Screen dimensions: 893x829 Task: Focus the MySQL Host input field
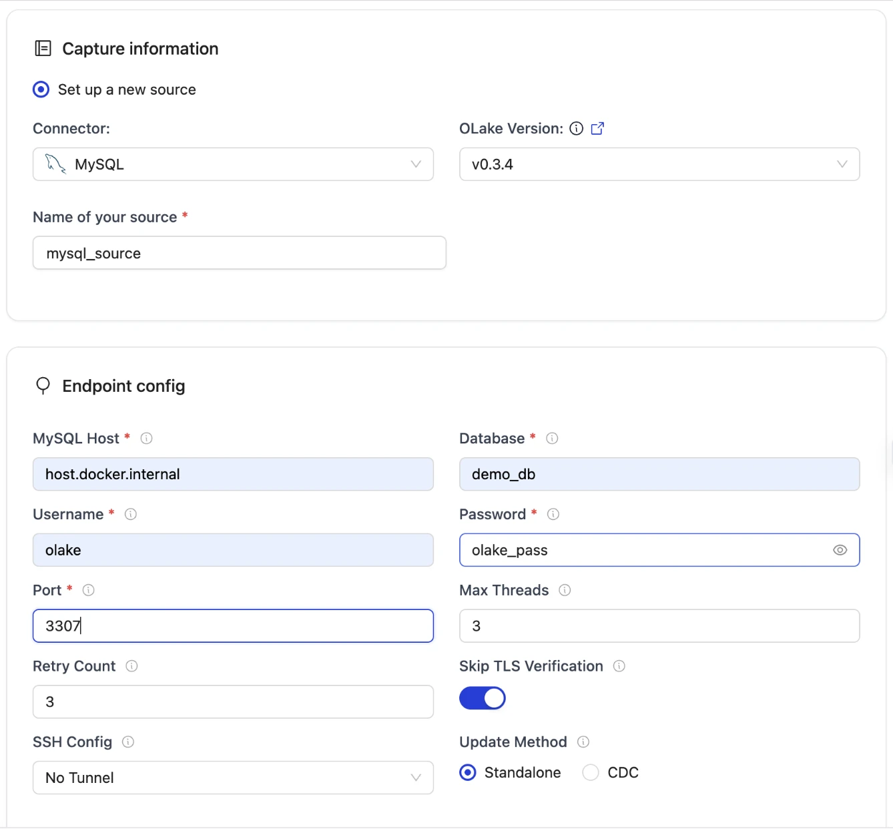pos(233,475)
